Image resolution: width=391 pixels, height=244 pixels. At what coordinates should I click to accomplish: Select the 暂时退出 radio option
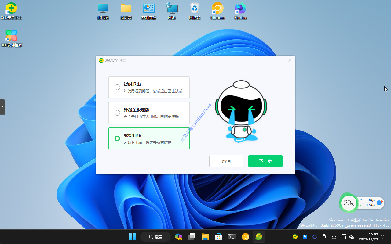click(117, 87)
